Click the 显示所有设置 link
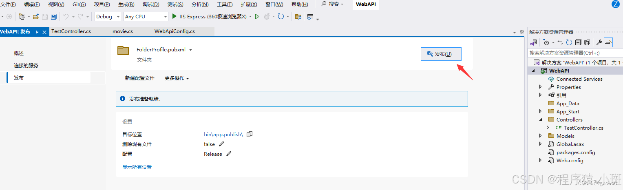Screen dimensions: 623x190 pyautogui.click(x=137, y=167)
